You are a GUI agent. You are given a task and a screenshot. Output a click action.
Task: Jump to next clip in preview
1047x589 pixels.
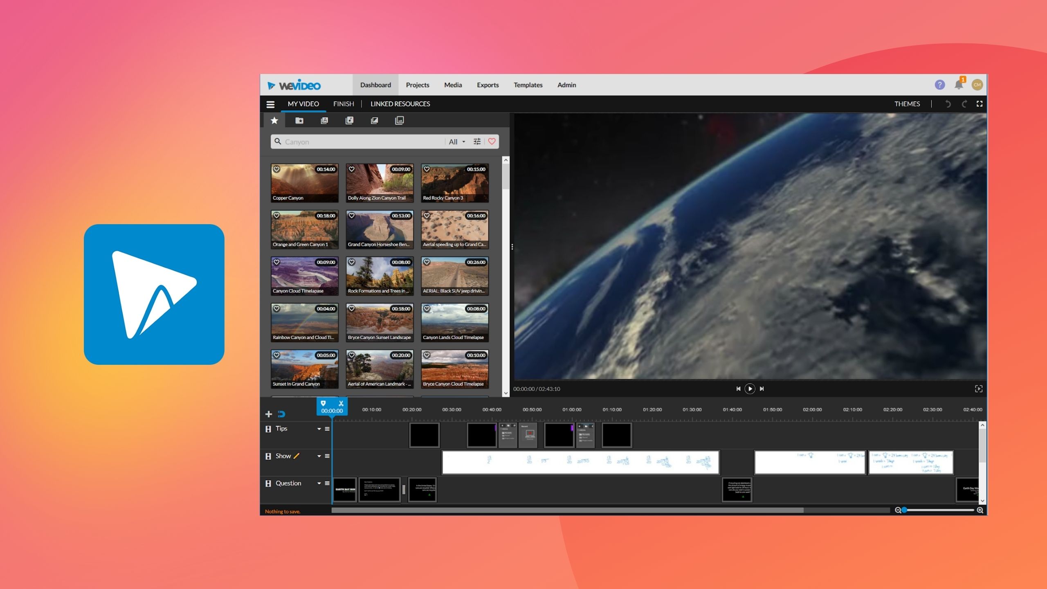click(762, 389)
